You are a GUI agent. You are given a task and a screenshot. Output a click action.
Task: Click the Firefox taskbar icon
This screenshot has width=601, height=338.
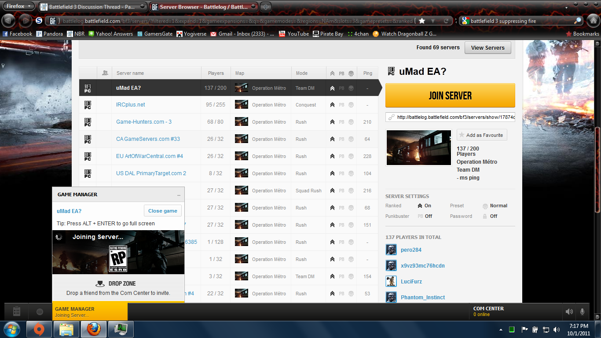tap(94, 329)
